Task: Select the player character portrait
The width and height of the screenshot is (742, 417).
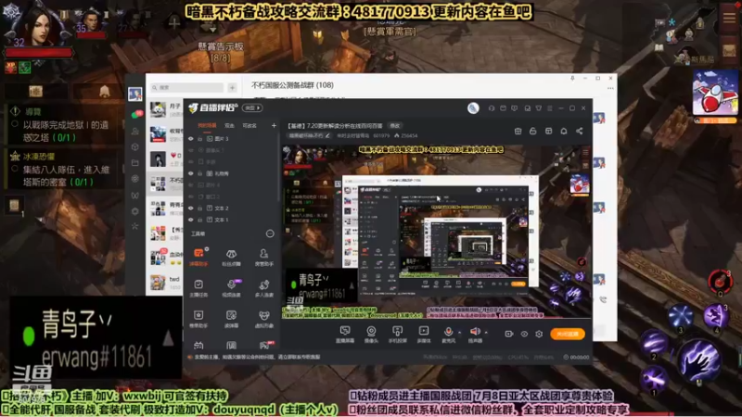Action: coord(37,25)
